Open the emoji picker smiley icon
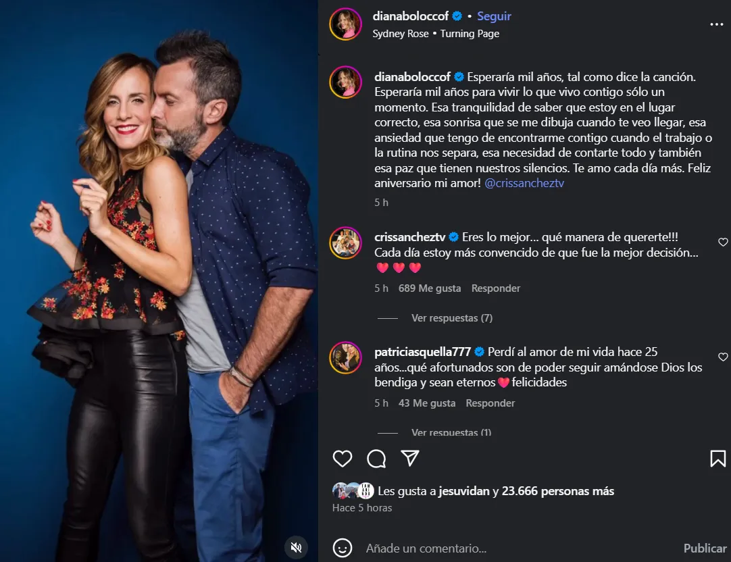The width and height of the screenshot is (731, 562). click(x=343, y=548)
